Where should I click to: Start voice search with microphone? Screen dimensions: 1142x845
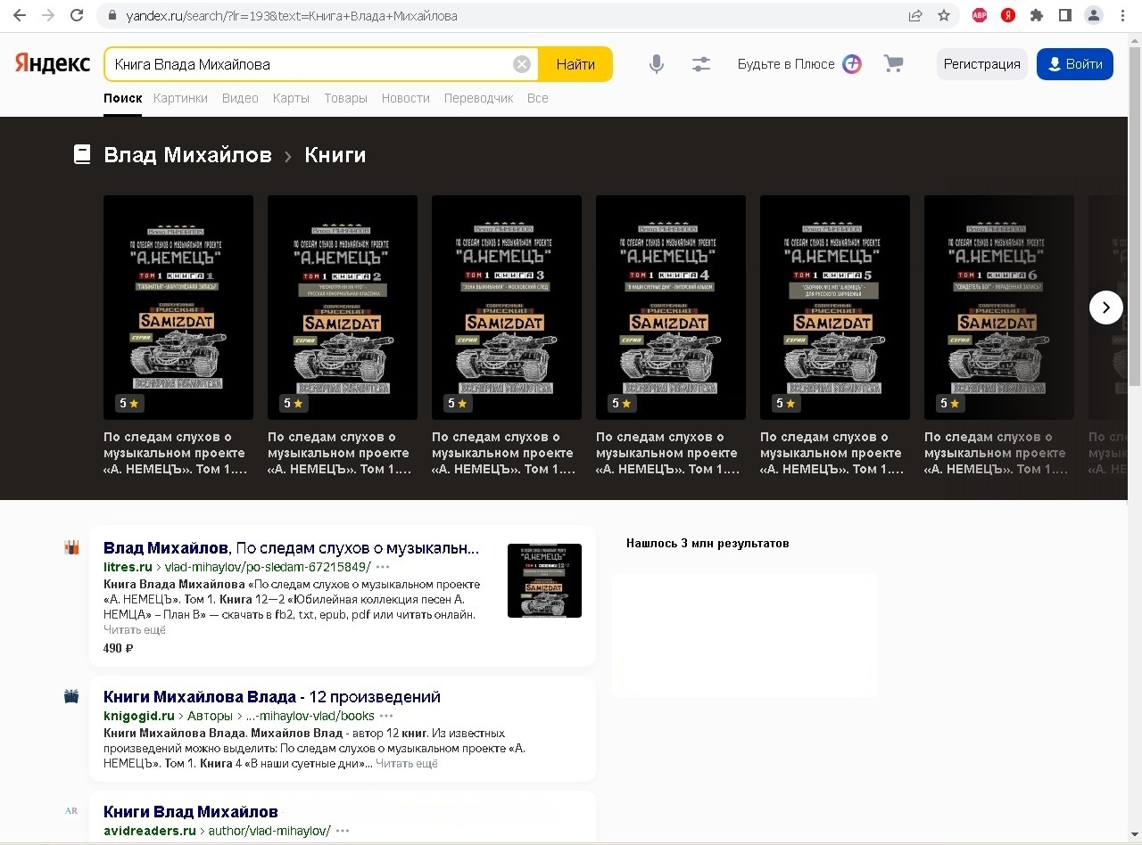[657, 64]
